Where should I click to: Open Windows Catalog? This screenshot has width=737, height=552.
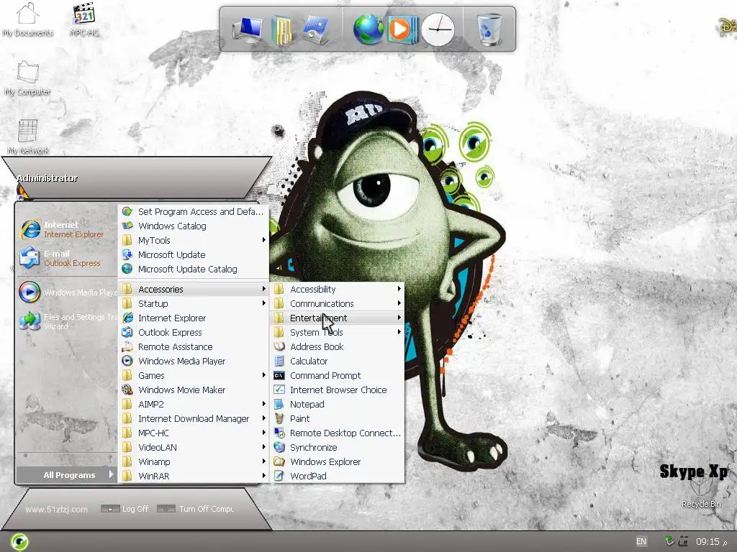[x=194, y=226]
